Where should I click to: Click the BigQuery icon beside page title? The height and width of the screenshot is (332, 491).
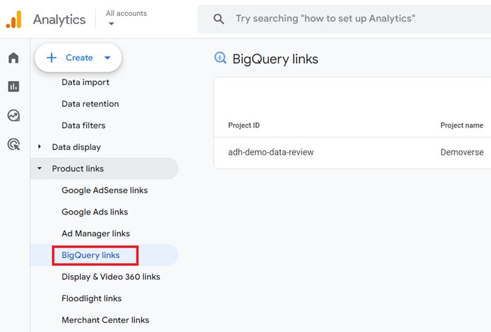[x=220, y=58]
